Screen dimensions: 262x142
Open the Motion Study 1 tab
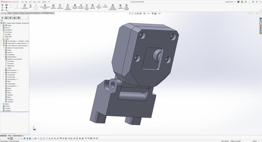[x=18, y=136]
